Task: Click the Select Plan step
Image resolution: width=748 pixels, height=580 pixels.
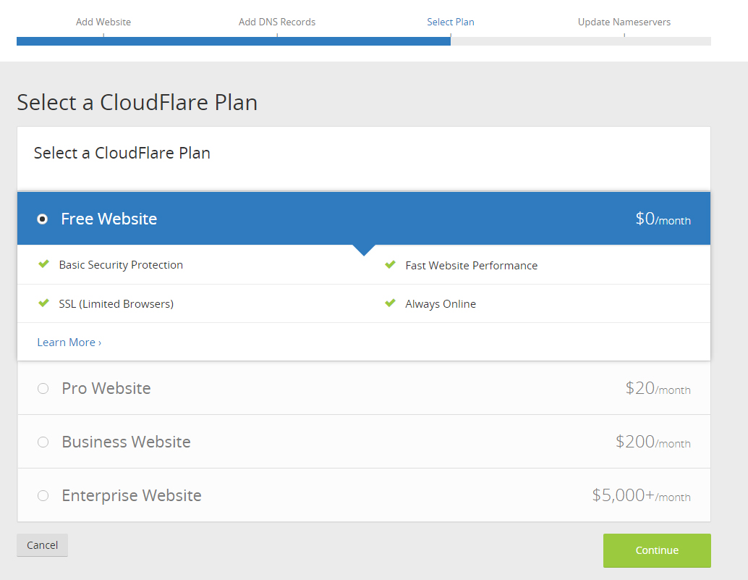Action: (x=450, y=22)
